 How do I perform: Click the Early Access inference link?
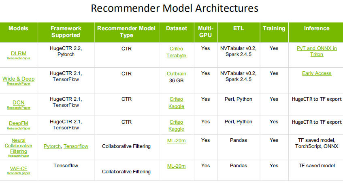[x=317, y=73]
